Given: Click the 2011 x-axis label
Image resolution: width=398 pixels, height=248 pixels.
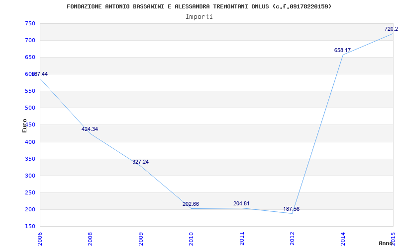Looking at the screenshot, I should (x=242, y=239).
